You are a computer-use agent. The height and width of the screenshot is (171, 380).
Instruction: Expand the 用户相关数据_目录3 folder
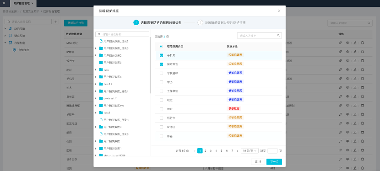pos(96,48)
